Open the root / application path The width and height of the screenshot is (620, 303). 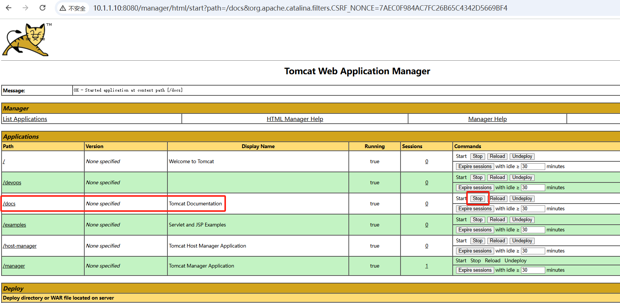click(4, 161)
